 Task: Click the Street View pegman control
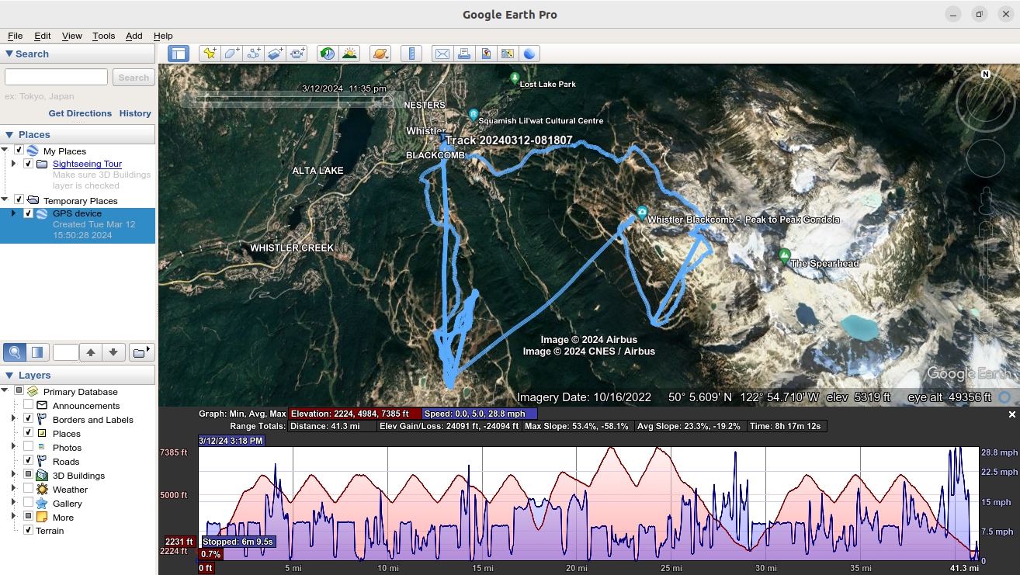(x=986, y=201)
